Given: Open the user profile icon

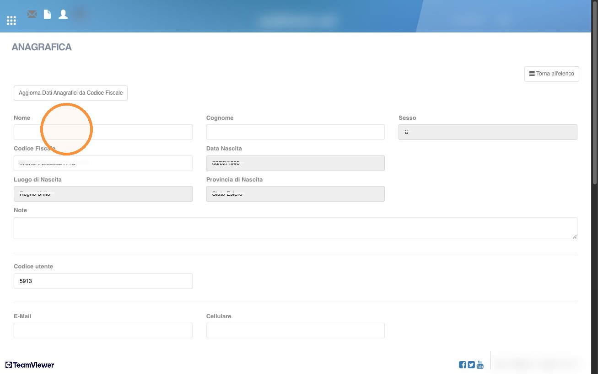Looking at the screenshot, I should coord(63,14).
